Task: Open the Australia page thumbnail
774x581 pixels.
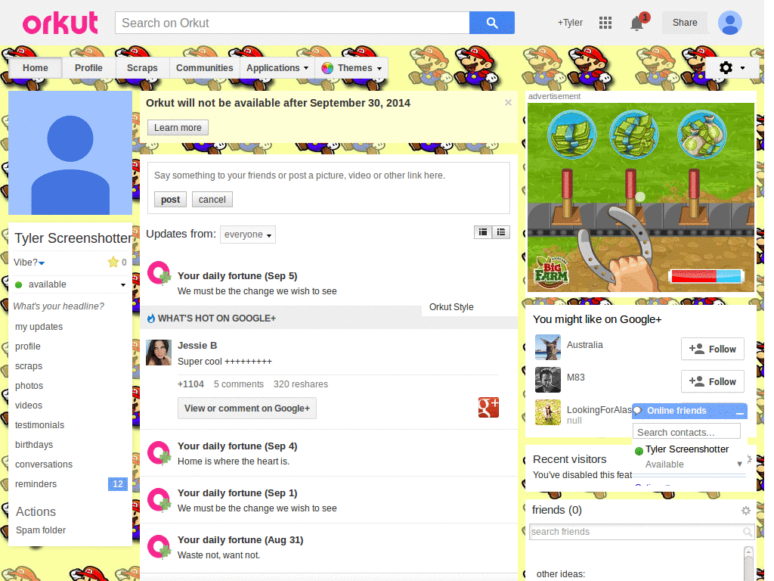Action: [x=548, y=347]
